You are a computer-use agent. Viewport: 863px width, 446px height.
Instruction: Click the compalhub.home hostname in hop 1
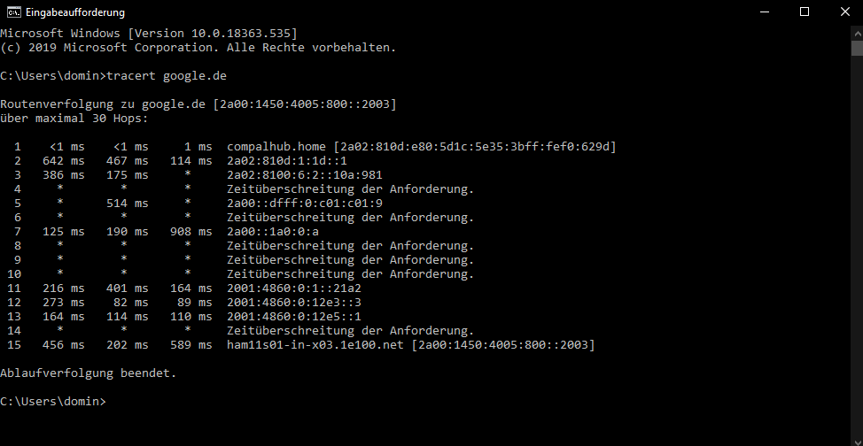pos(276,146)
